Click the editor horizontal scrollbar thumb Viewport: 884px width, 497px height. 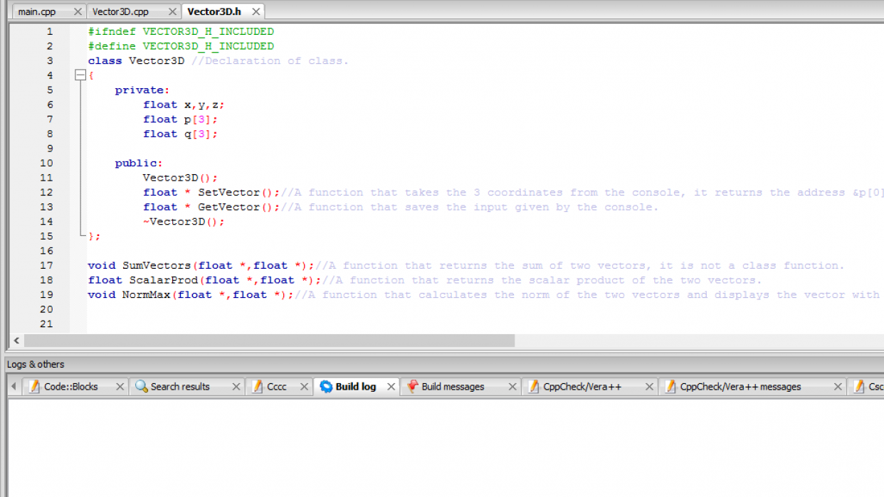269,341
